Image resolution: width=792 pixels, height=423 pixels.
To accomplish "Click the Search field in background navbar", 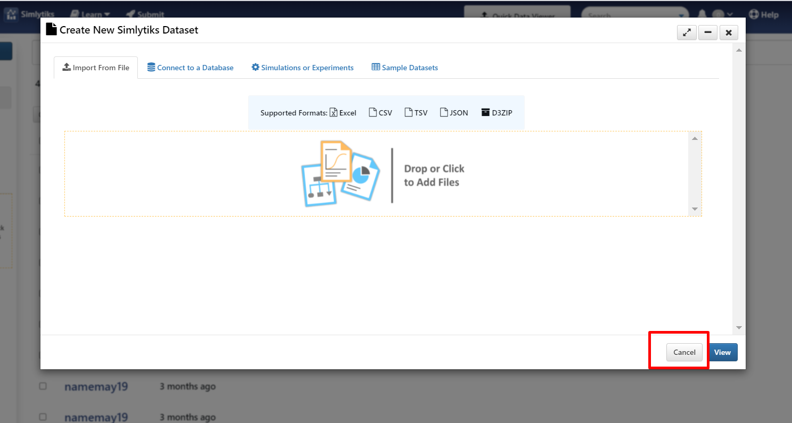I will pos(636,15).
